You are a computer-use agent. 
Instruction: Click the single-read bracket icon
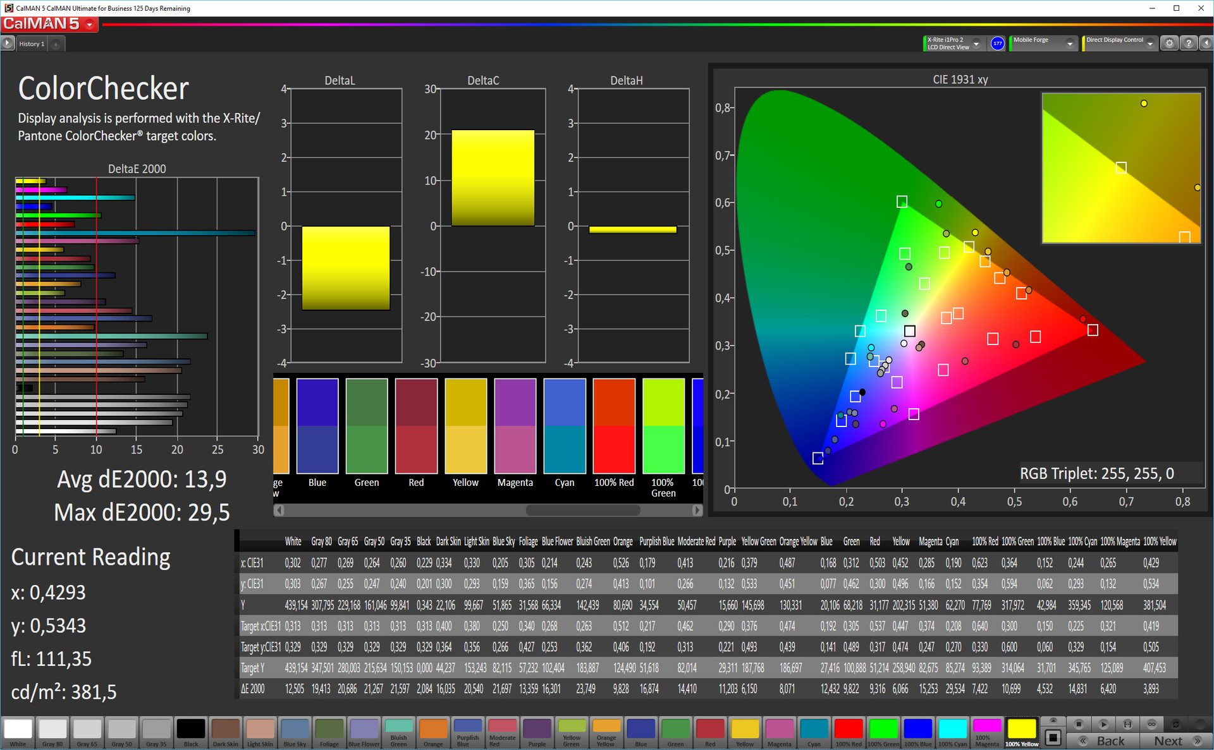point(1127,724)
